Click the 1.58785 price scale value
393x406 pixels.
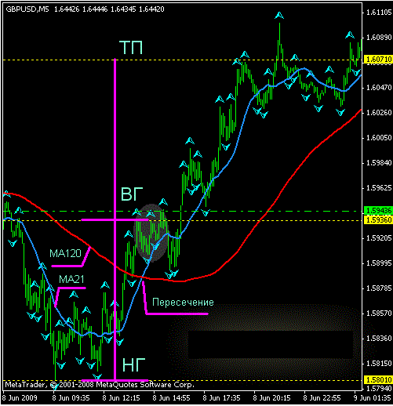pyautogui.click(x=379, y=288)
